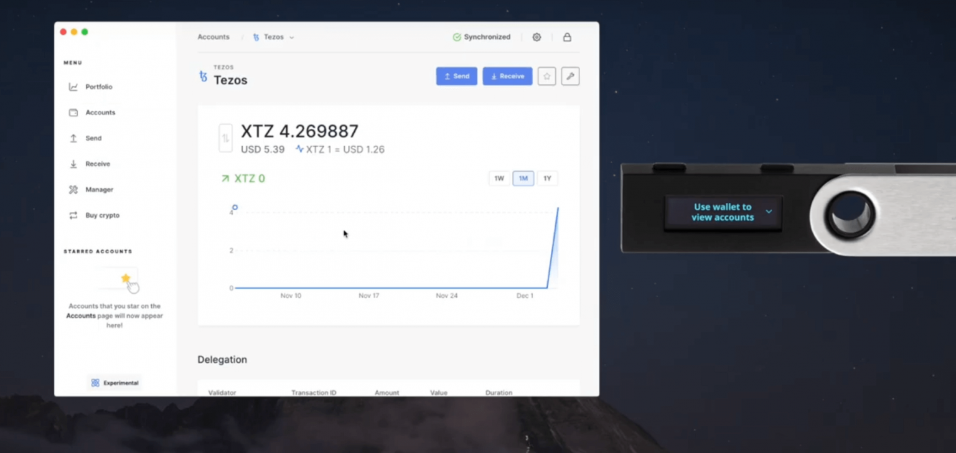Open the settings gear icon
The width and height of the screenshot is (956, 453).
tap(537, 37)
